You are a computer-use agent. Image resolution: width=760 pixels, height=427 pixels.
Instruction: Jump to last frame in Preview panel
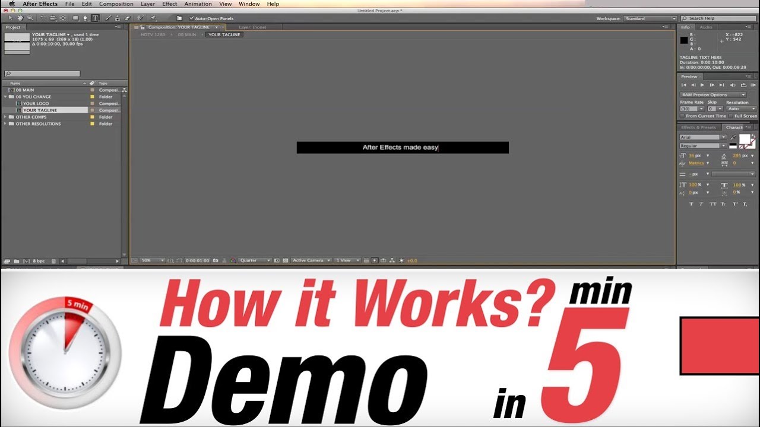pyautogui.click(x=722, y=85)
